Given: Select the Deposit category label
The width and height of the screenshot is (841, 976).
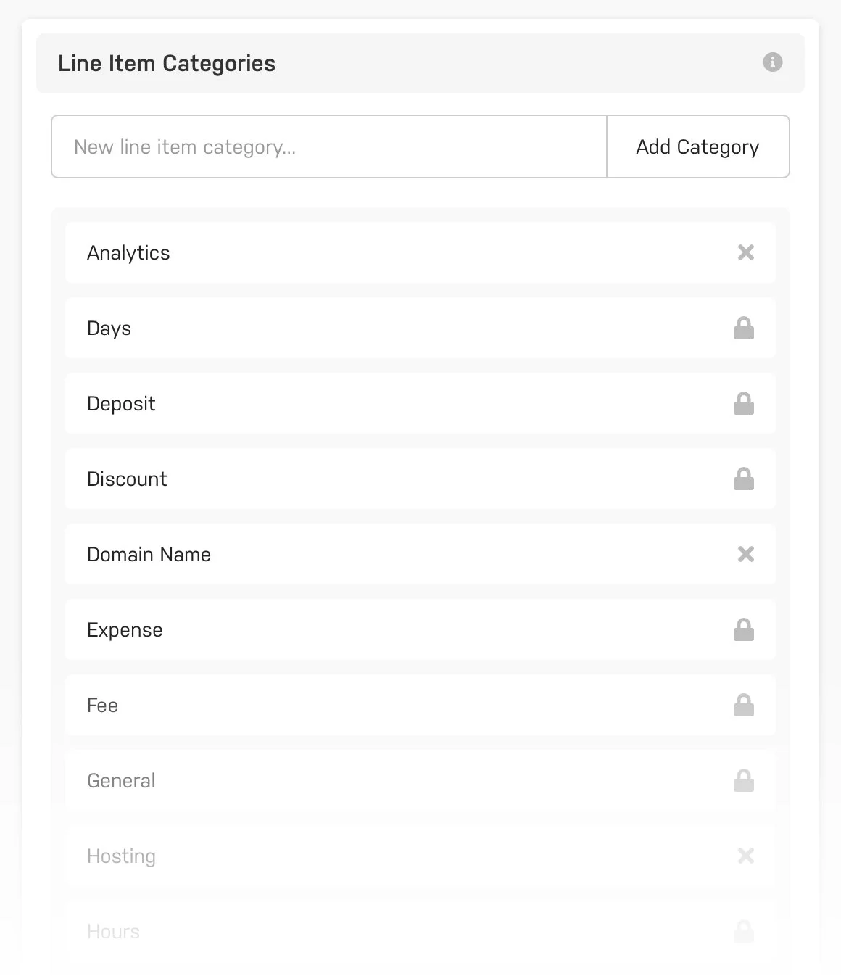Looking at the screenshot, I should click(121, 404).
